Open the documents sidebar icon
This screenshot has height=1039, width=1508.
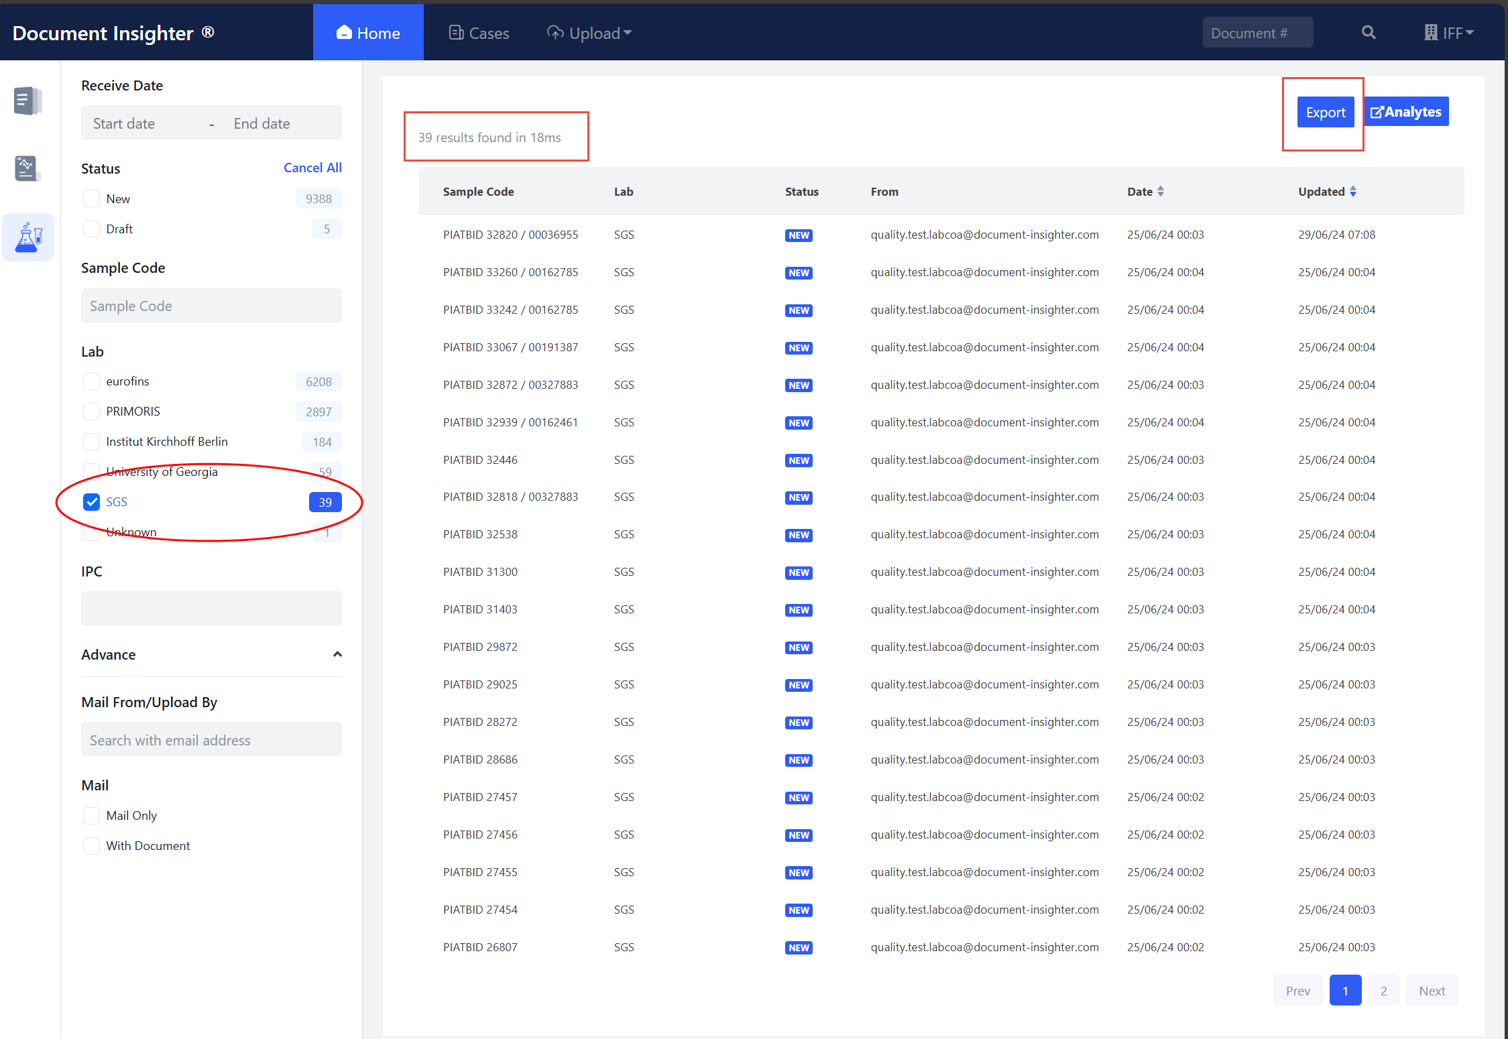27,101
